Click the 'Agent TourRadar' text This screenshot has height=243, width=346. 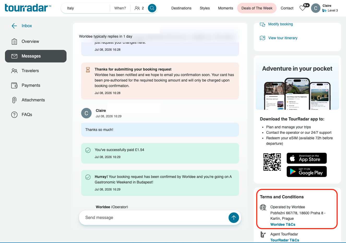284,234
